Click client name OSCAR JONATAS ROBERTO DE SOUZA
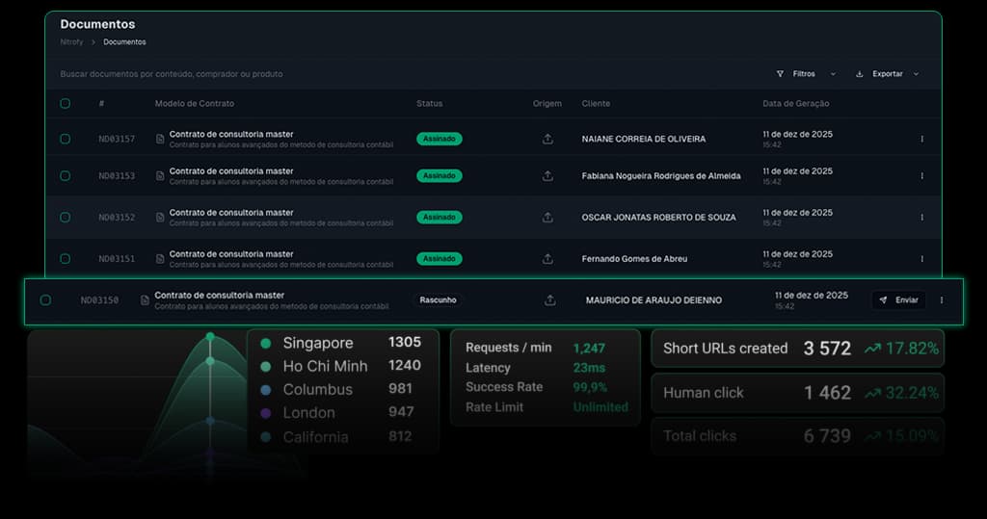This screenshot has height=519, width=987. (658, 217)
